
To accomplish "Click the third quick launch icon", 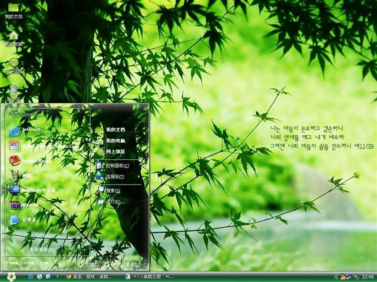I will (48, 277).
